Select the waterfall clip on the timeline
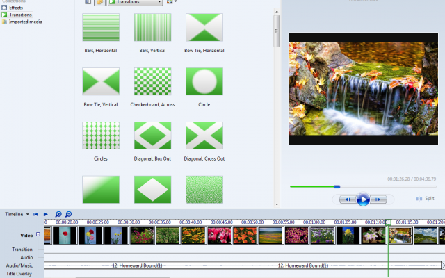The width and height of the screenshot is (445, 278). point(400,236)
